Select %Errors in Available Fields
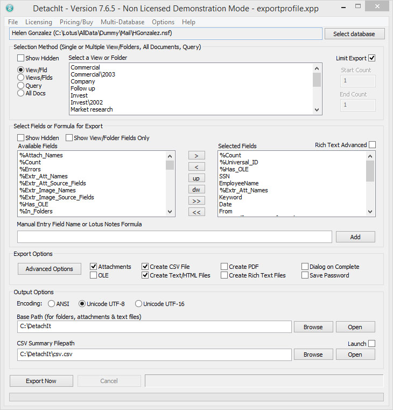Viewport: 393px width, 410px height. coord(92,169)
